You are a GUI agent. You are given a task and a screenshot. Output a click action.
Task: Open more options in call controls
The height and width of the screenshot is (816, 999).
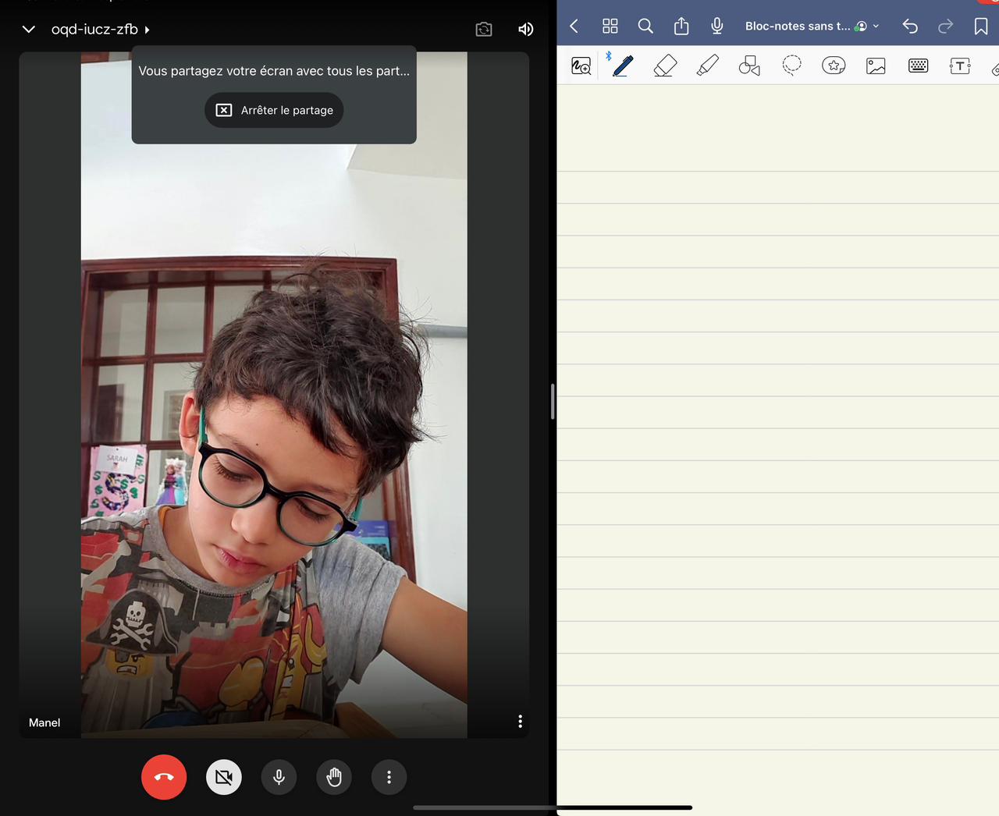click(389, 777)
